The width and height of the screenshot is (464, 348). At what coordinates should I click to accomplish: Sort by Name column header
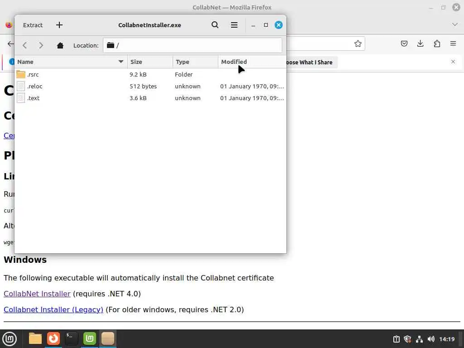[x=71, y=62]
